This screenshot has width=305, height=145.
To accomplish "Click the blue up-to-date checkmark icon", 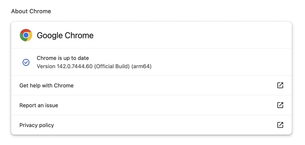I will tap(26, 62).
